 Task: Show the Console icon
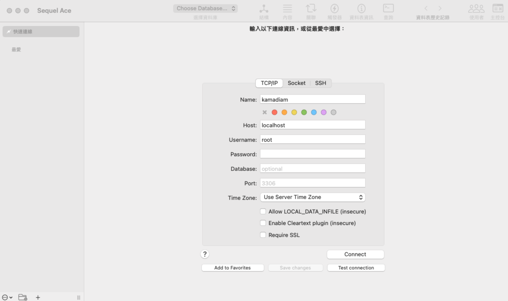point(498,9)
